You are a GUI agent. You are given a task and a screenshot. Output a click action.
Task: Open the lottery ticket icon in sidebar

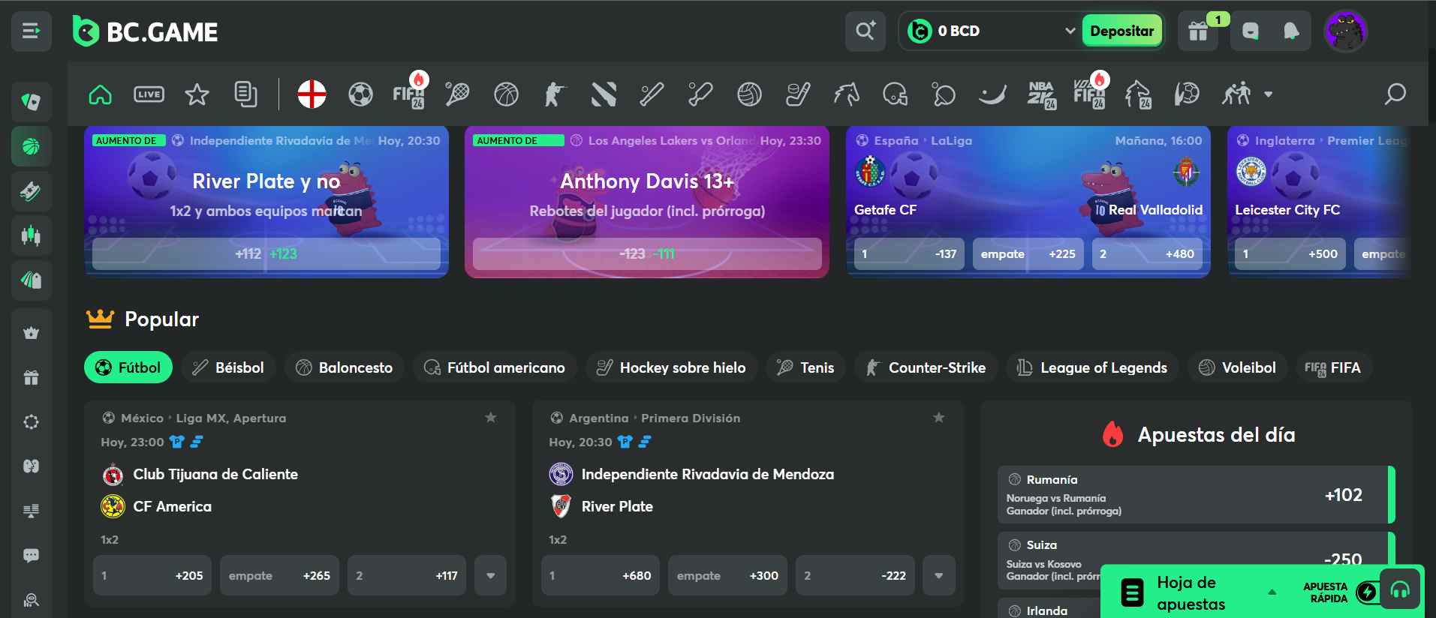tap(31, 191)
